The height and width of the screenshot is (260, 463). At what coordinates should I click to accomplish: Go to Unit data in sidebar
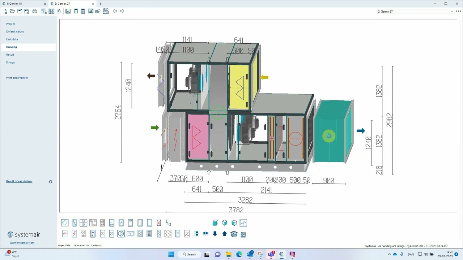(12, 39)
